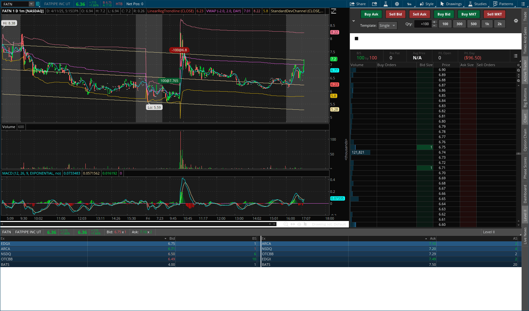Screen dimensions: 529x311
Task: Switch to the Times And Sales tab
Action: 525,40
